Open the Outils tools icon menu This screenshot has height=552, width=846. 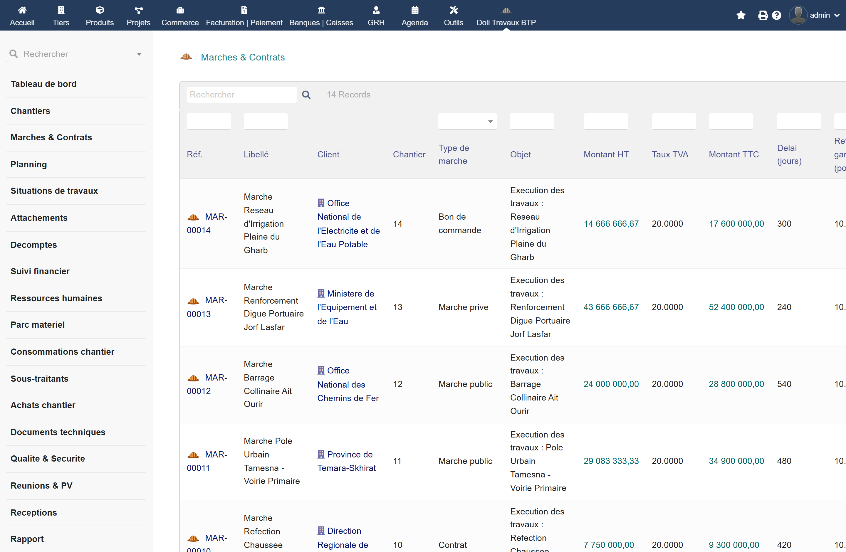pos(454,10)
